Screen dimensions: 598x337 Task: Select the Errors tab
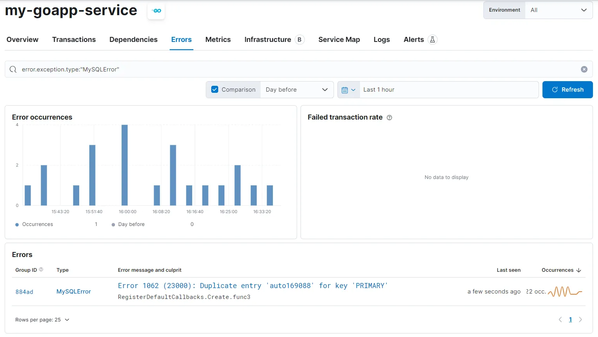pyautogui.click(x=181, y=40)
